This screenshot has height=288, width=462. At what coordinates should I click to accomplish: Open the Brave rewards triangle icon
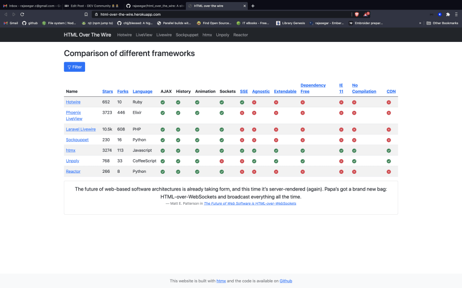(366, 14)
